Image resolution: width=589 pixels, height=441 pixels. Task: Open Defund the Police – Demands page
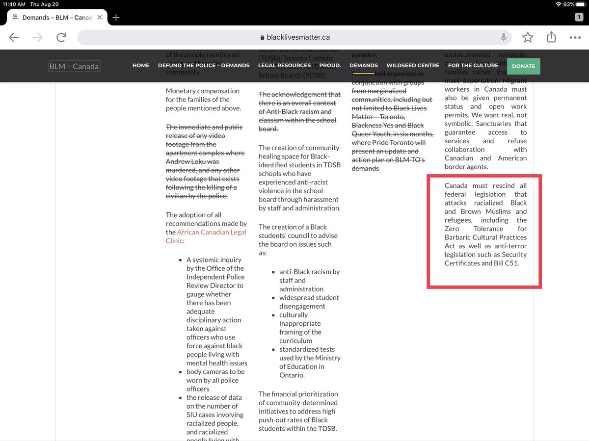pyautogui.click(x=204, y=65)
